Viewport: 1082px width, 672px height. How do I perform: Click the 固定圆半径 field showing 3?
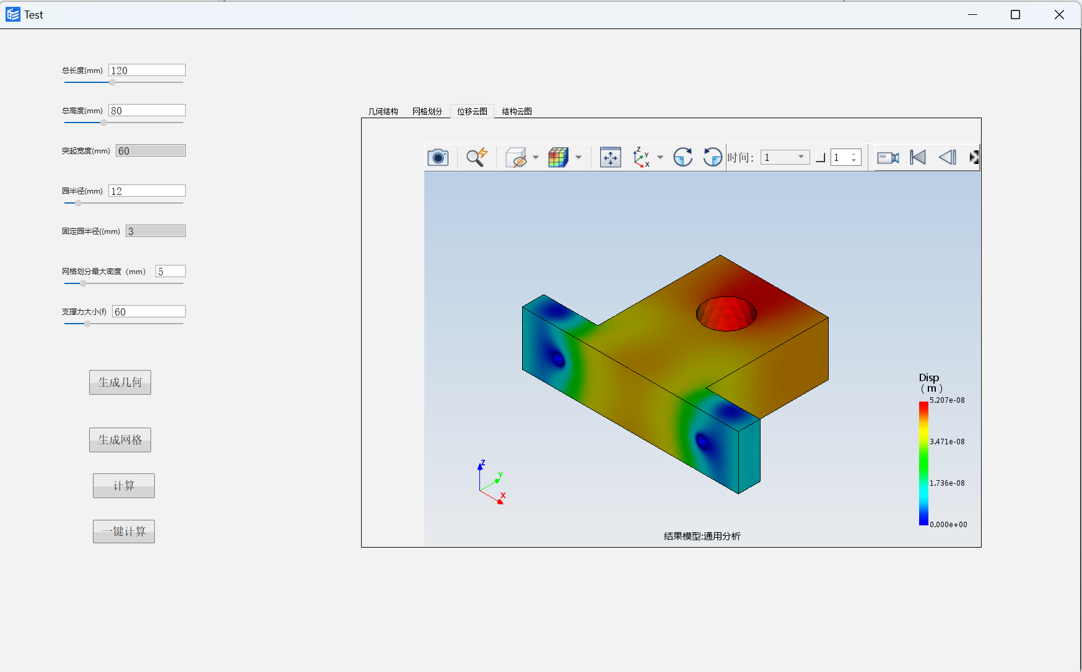155,231
